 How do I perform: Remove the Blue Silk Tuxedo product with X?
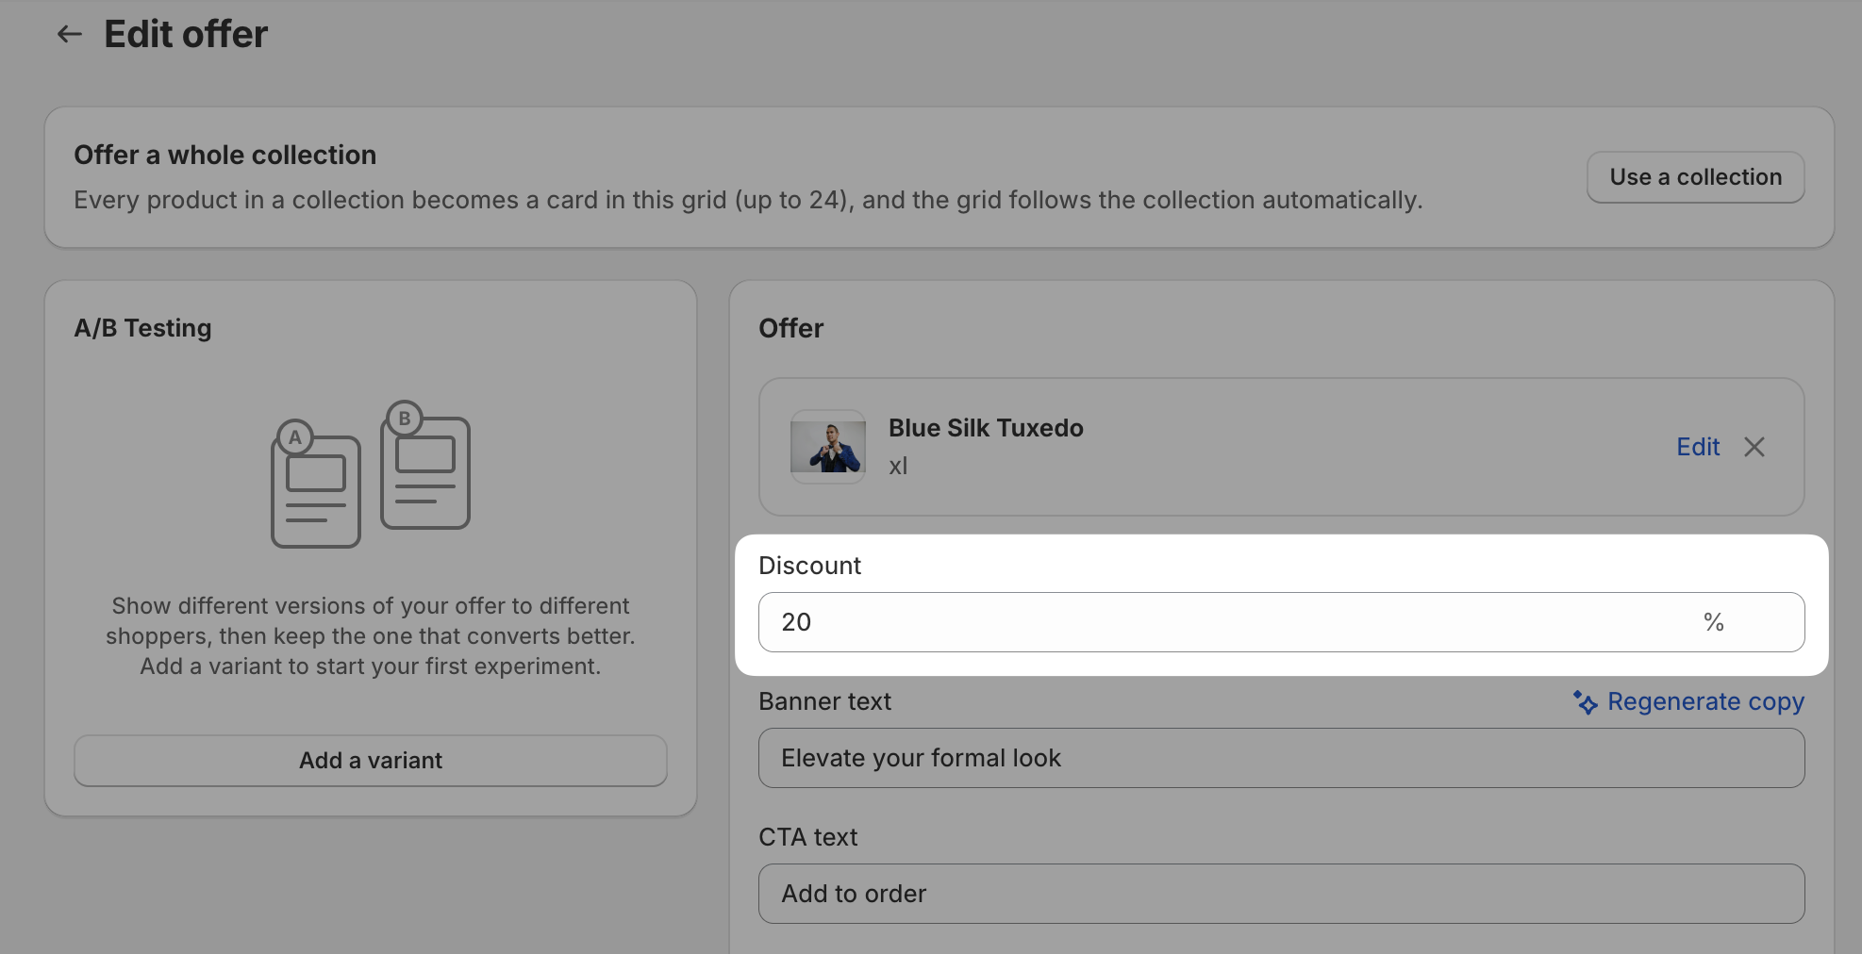click(1754, 447)
